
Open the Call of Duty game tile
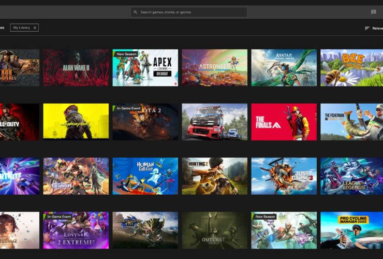20,122
